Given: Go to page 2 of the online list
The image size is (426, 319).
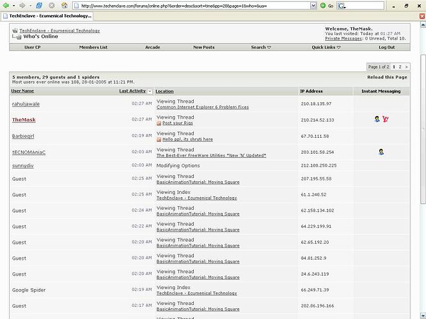Looking at the screenshot, I should [400, 66].
